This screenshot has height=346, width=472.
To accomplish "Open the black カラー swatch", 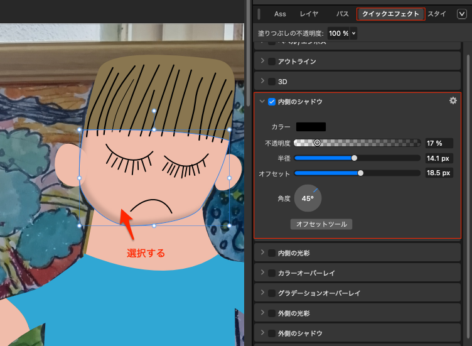I will point(311,127).
